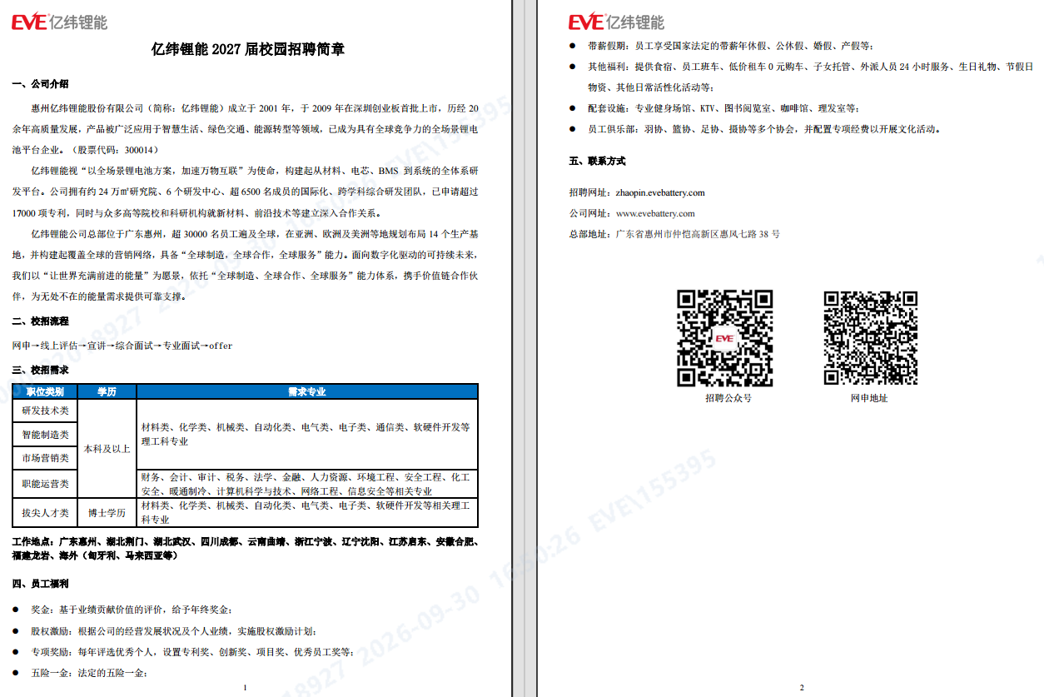Image resolution: width=1044 pixels, height=697 pixels.
Task: Click the title 亿纬锂能 2027 届校园招聘简章
Action: tap(247, 50)
